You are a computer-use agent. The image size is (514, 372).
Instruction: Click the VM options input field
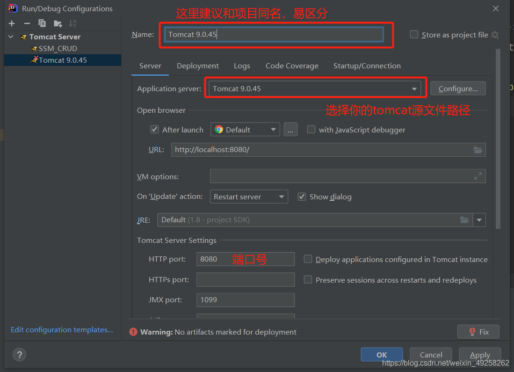[x=348, y=176]
